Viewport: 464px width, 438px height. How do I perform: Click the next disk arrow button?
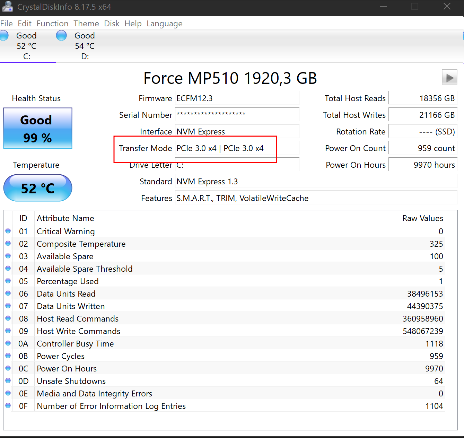(x=449, y=77)
